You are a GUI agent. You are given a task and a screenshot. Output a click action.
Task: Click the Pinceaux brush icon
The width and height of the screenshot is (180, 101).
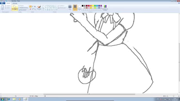[39, 6]
